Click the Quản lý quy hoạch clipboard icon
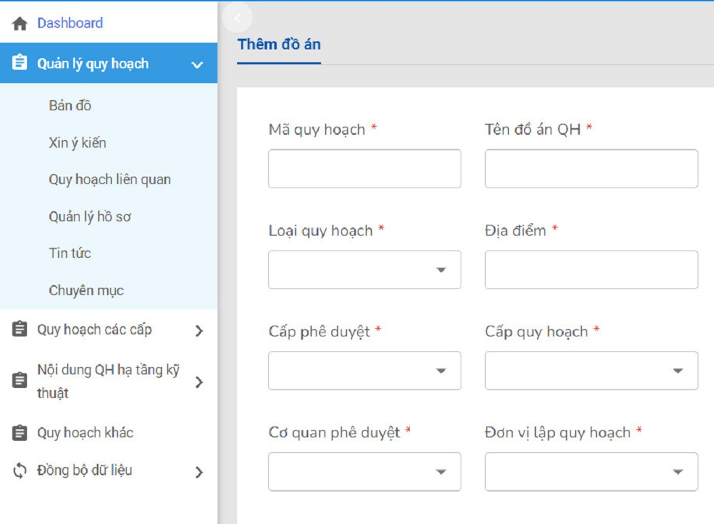714x524 pixels. point(20,63)
